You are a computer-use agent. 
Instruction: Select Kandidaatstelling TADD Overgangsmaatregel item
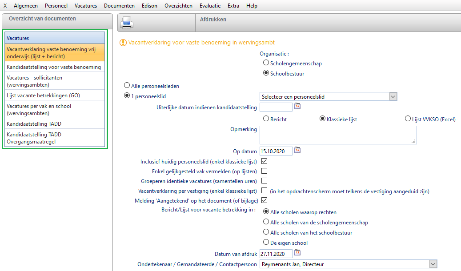[x=34, y=138]
